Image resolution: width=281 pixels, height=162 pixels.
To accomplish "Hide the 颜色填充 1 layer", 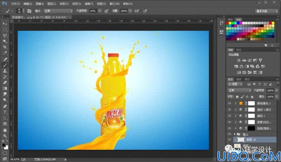I will pyautogui.click(x=230, y=103).
